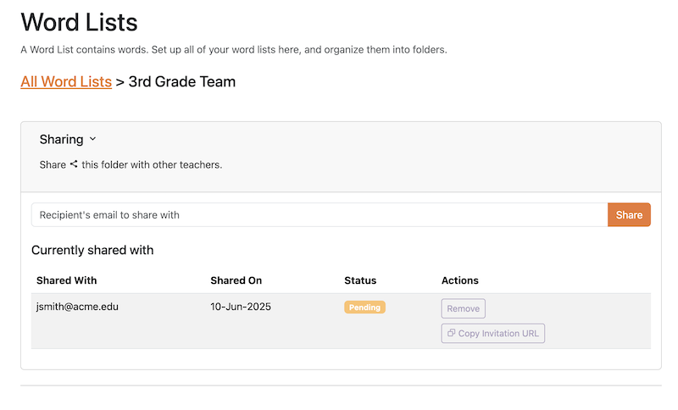The width and height of the screenshot is (678, 410).
Task: Click the 3rd Grade Team breadcrumb
Action: point(181,82)
